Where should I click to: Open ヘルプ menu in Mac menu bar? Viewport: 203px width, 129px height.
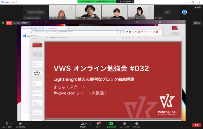point(63,22)
